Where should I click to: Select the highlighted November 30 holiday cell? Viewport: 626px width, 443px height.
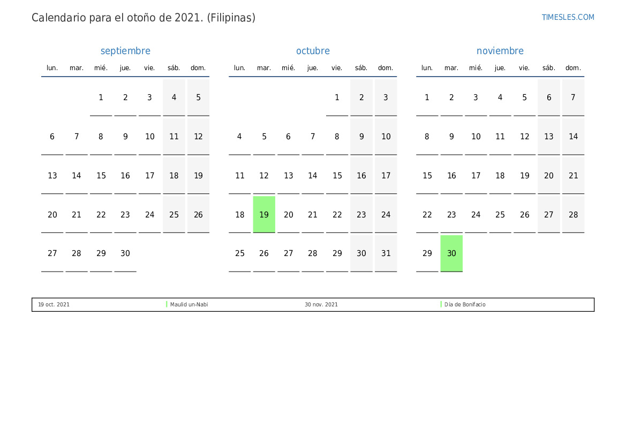451,253
